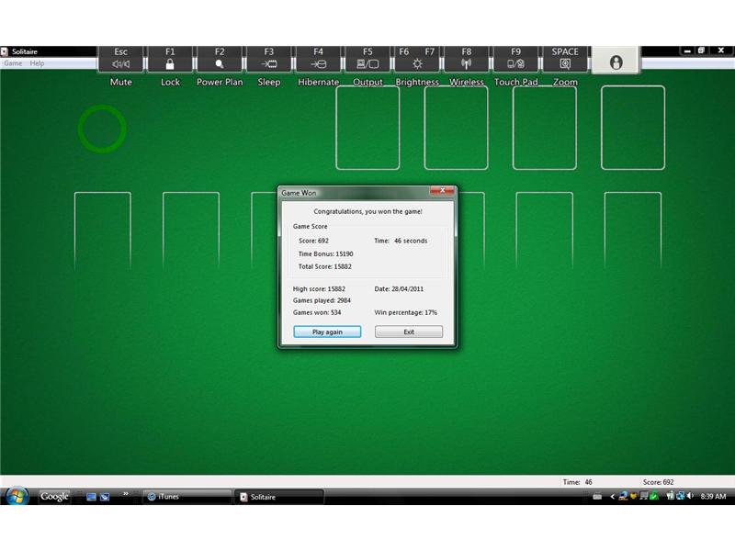This screenshot has height=551, width=735.
Task: Click 'Time: 46' in the status bar
Action: coord(578,481)
